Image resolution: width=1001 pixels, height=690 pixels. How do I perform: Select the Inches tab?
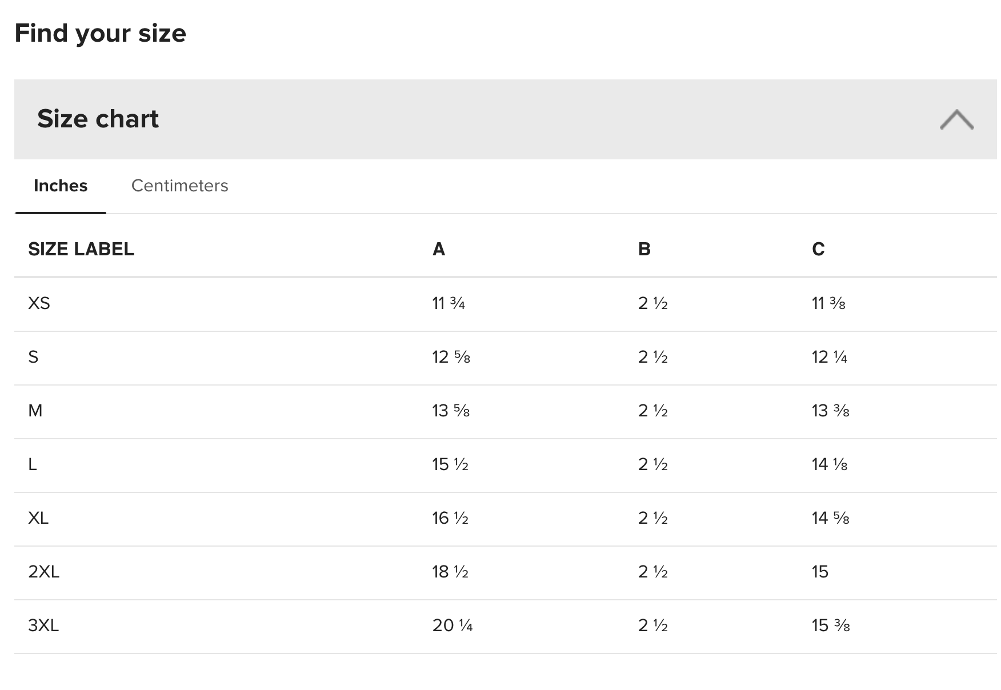click(61, 186)
